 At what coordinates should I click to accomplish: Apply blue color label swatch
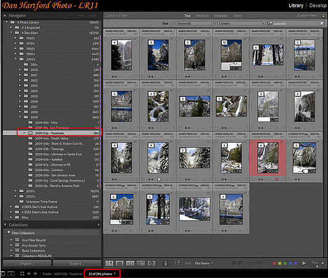coord(290,263)
